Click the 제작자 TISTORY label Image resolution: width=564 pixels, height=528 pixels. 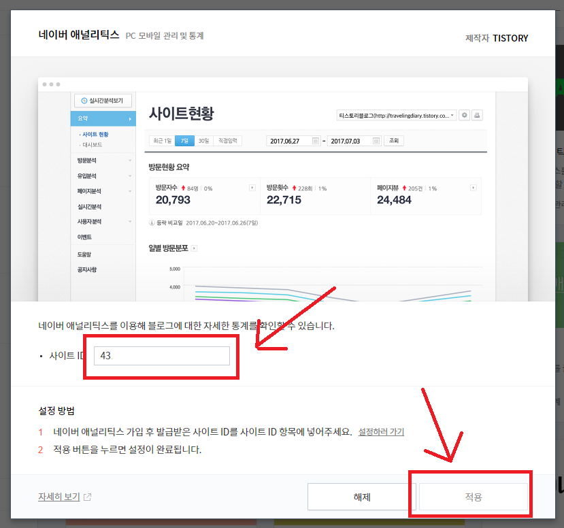pos(497,38)
